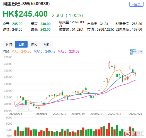The image size is (146, 138).
Task: Click the 2020/6/1 date axis label
Action: (x=42, y=114)
